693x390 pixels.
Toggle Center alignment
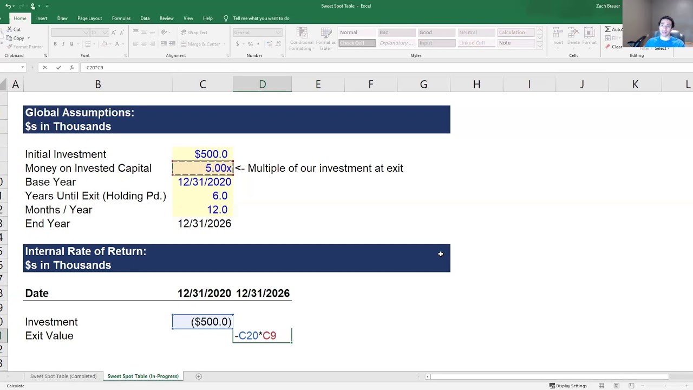[143, 44]
